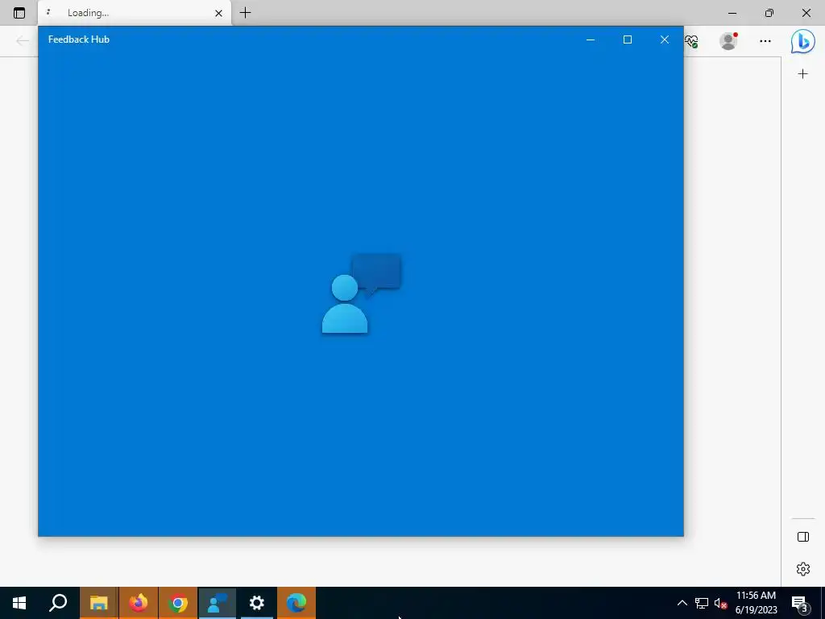Viewport: 825px width, 619px height.
Task: Open Settings gear on taskbar
Action: tap(257, 603)
